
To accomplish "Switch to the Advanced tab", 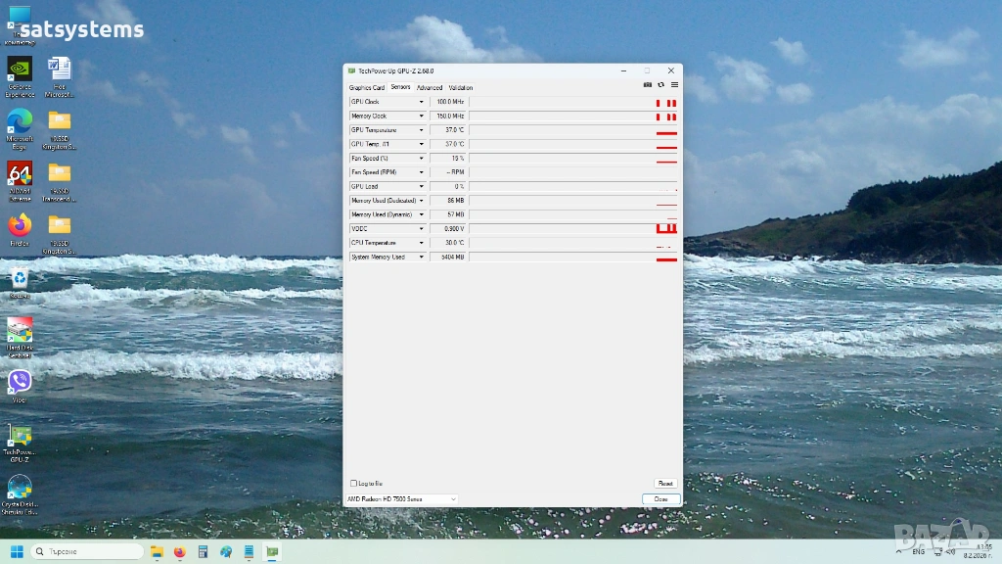I will 430,88.
